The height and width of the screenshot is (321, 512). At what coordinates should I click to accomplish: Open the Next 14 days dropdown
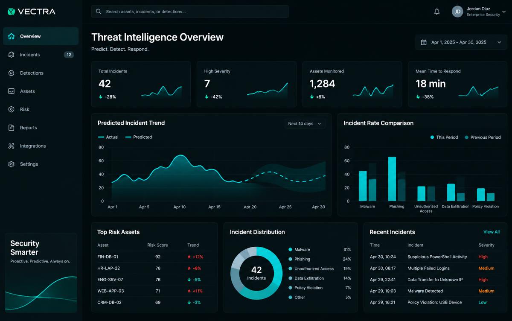[305, 124]
